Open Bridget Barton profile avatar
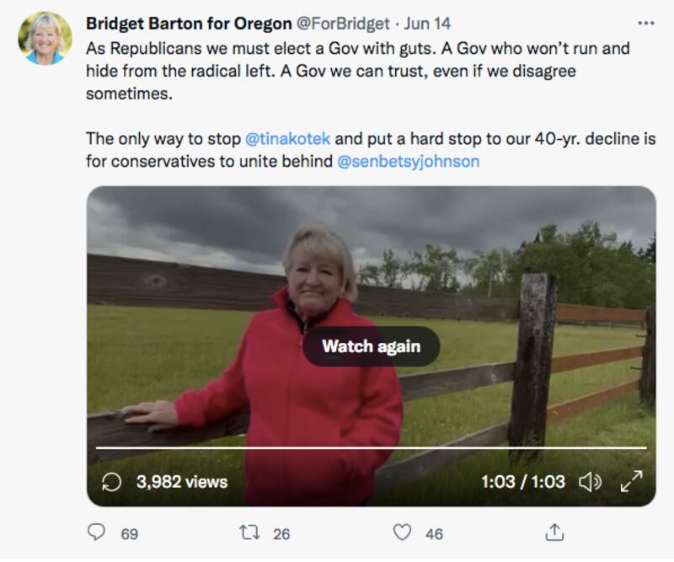674x562 pixels. pos(45,38)
